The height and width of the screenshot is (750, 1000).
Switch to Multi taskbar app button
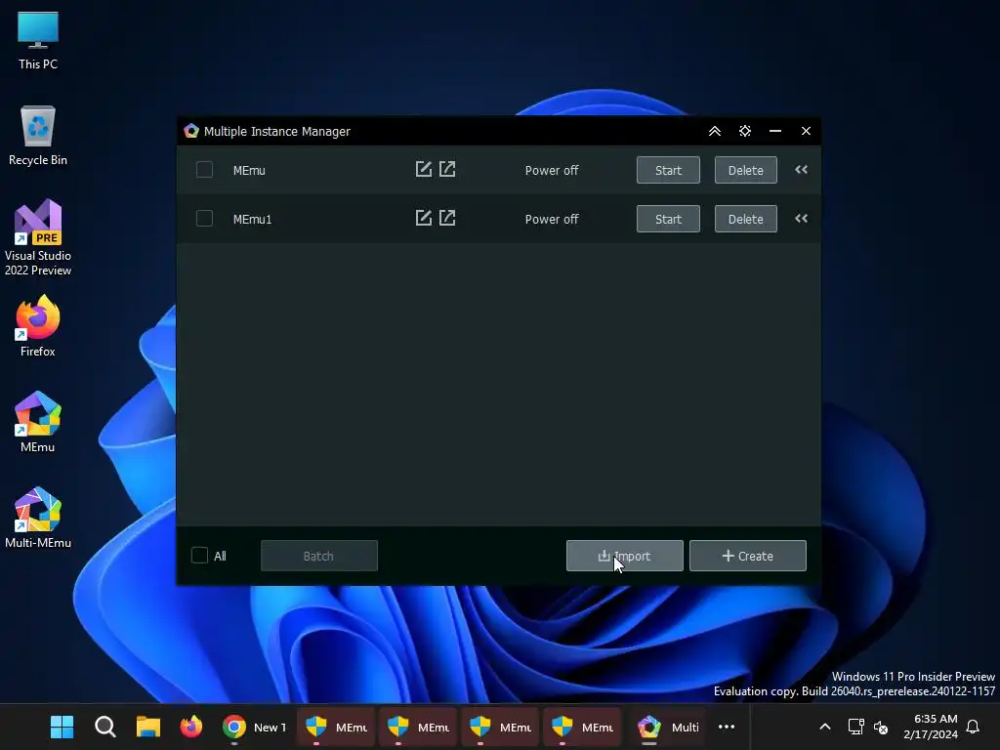click(668, 727)
